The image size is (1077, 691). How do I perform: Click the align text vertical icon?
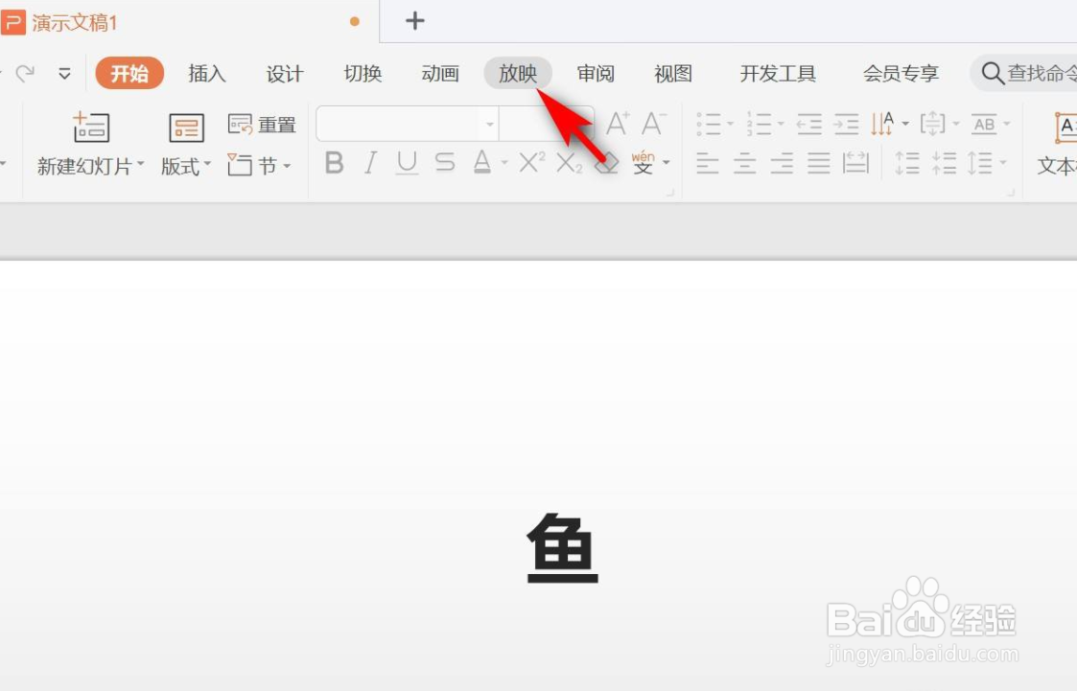pos(933,125)
